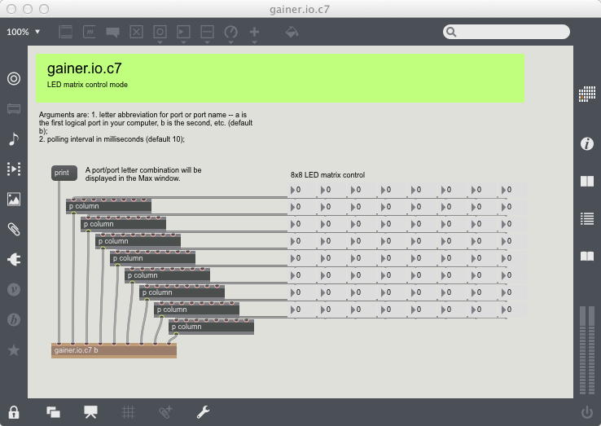
Task: Open the format paint bucket palette
Action: (292, 33)
